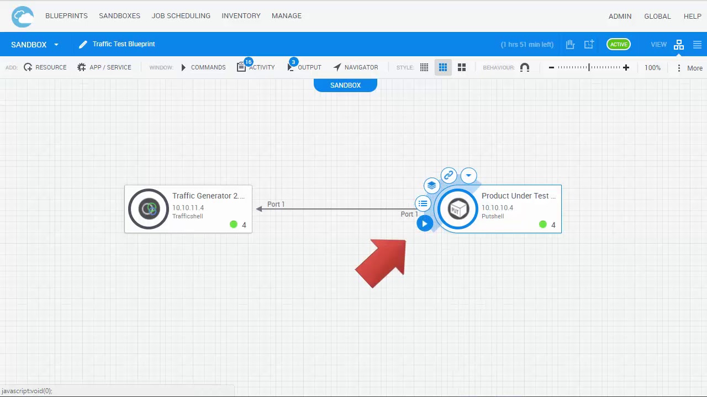Click the Trafficshell model label
The height and width of the screenshot is (397, 707).
(x=187, y=216)
